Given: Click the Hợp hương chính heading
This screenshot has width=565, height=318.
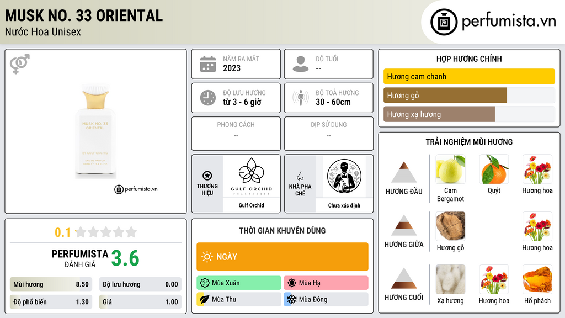Looking at the screenshot, I should click(469, 59).
